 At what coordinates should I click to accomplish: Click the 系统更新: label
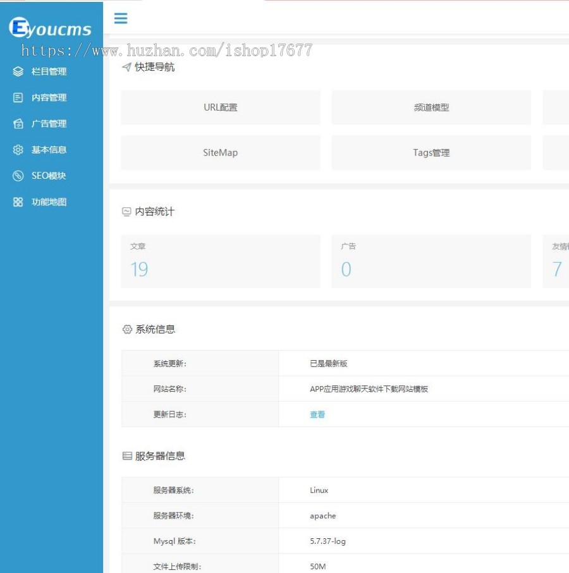(x=169, y=364)
